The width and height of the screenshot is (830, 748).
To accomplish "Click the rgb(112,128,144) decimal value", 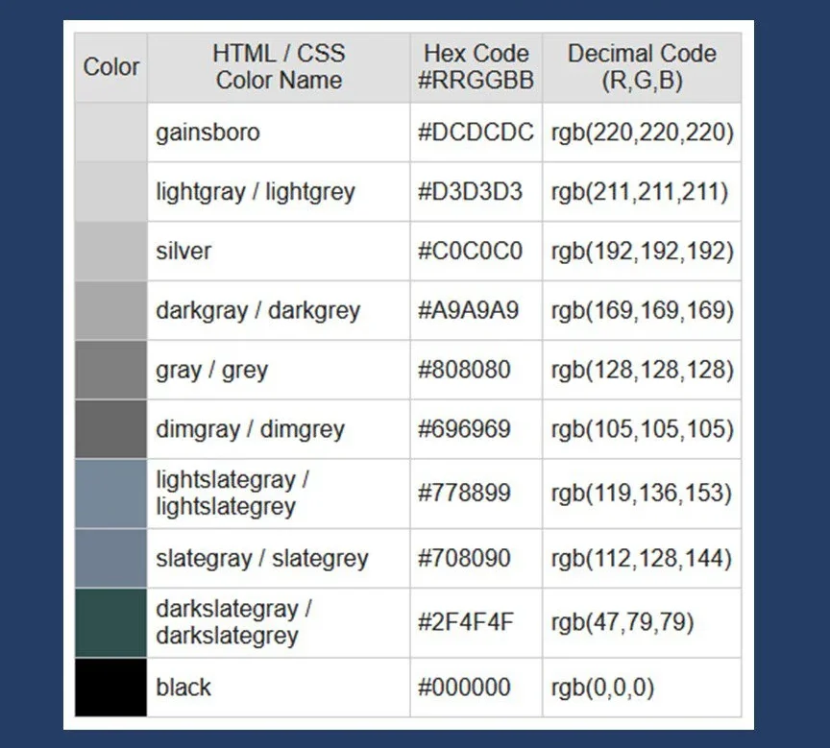I will 642,559.
